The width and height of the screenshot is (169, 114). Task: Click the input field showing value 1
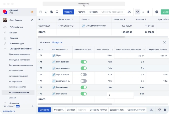(x=120, y=95)
